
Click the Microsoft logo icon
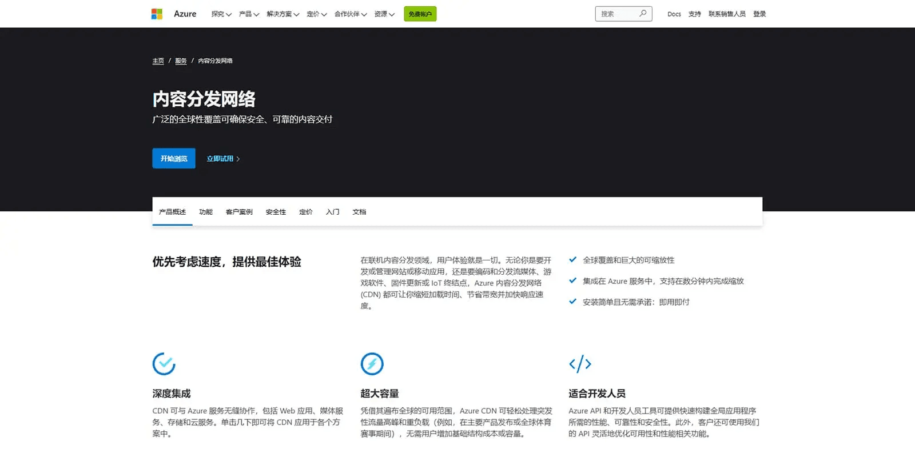coord(157,14)
